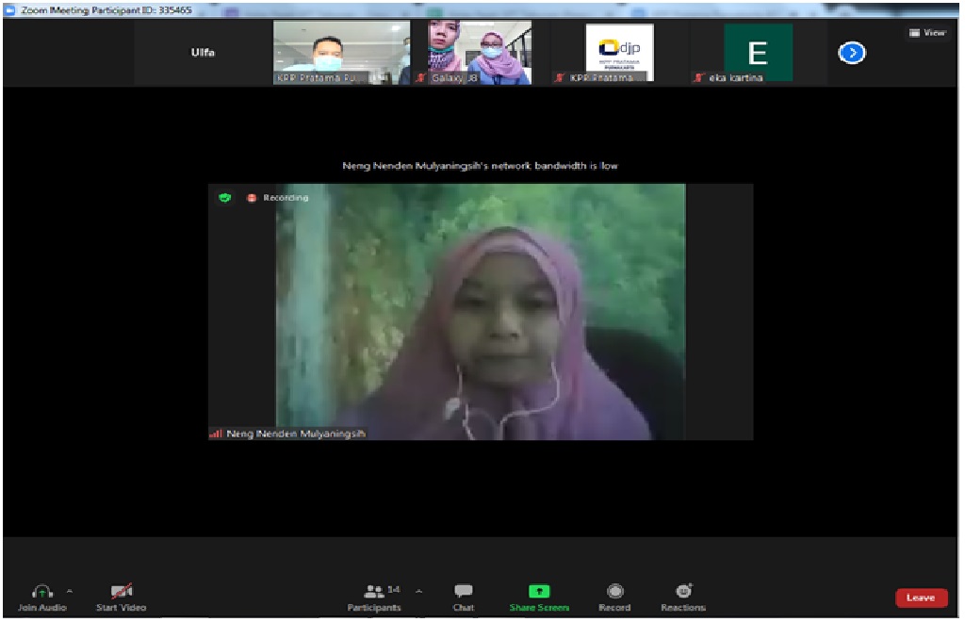This screenshot has width=965, height=622.
Task: Open the View layout dropdown
Action: 926,33
